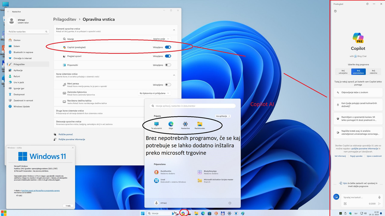The height and width of the screenshot is (216, 385).
Task: Click the Poiščite nastavitev search box
Action: (x=28, y=32)
